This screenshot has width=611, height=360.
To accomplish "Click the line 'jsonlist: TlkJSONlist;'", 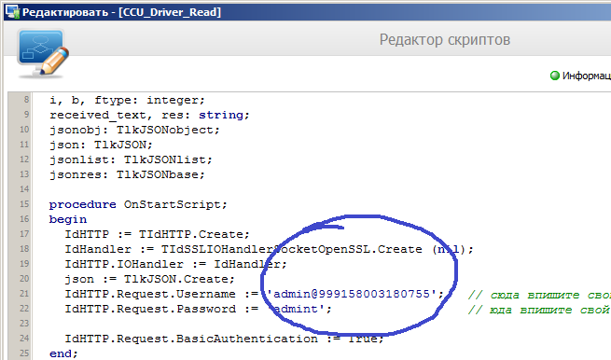I will click(x=131, y=159).
